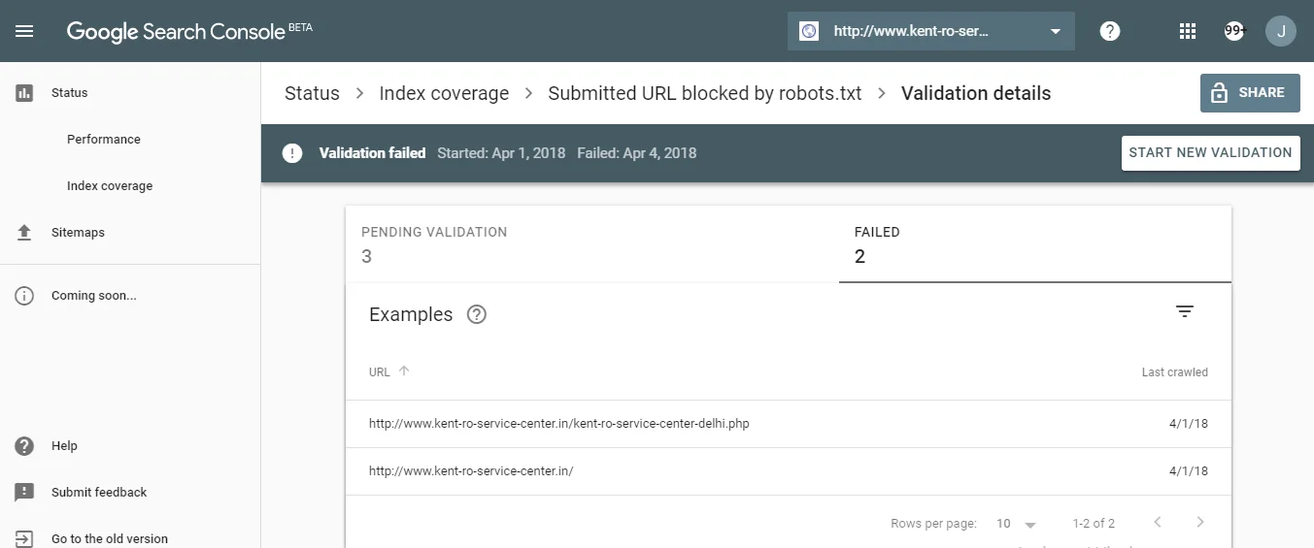The height and width of the screenshot is (548, 1314).
Task: Switch to the FAILED tab
Action: pos(1035,244)
